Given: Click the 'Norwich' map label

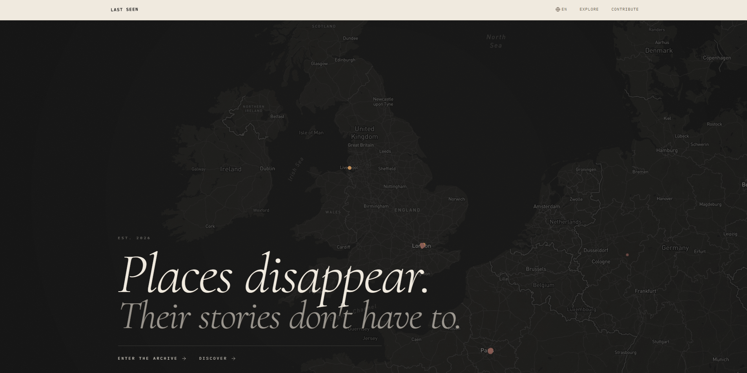Looking at the screenshot, I should point(456,199).
